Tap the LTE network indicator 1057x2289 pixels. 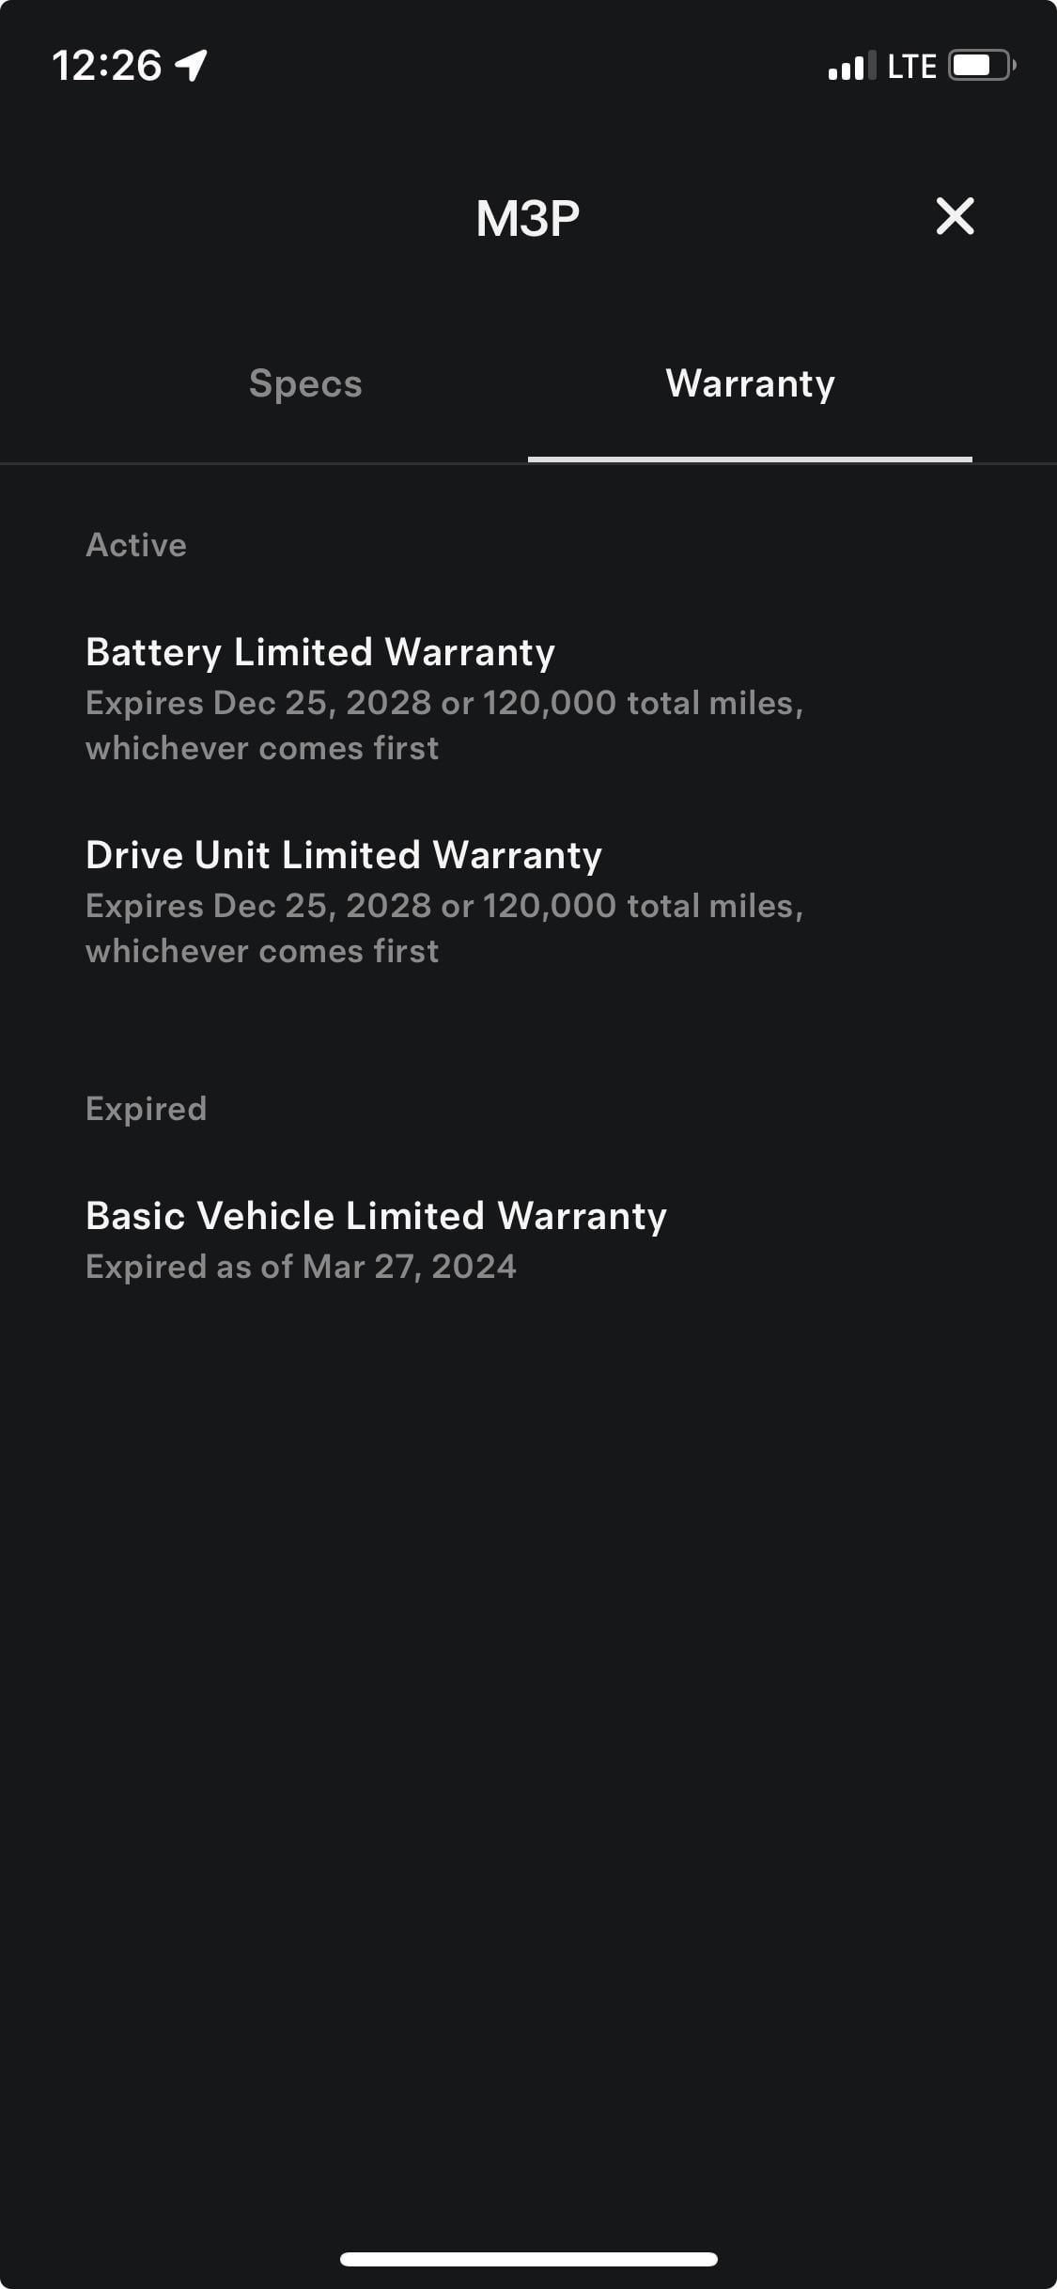911,66
